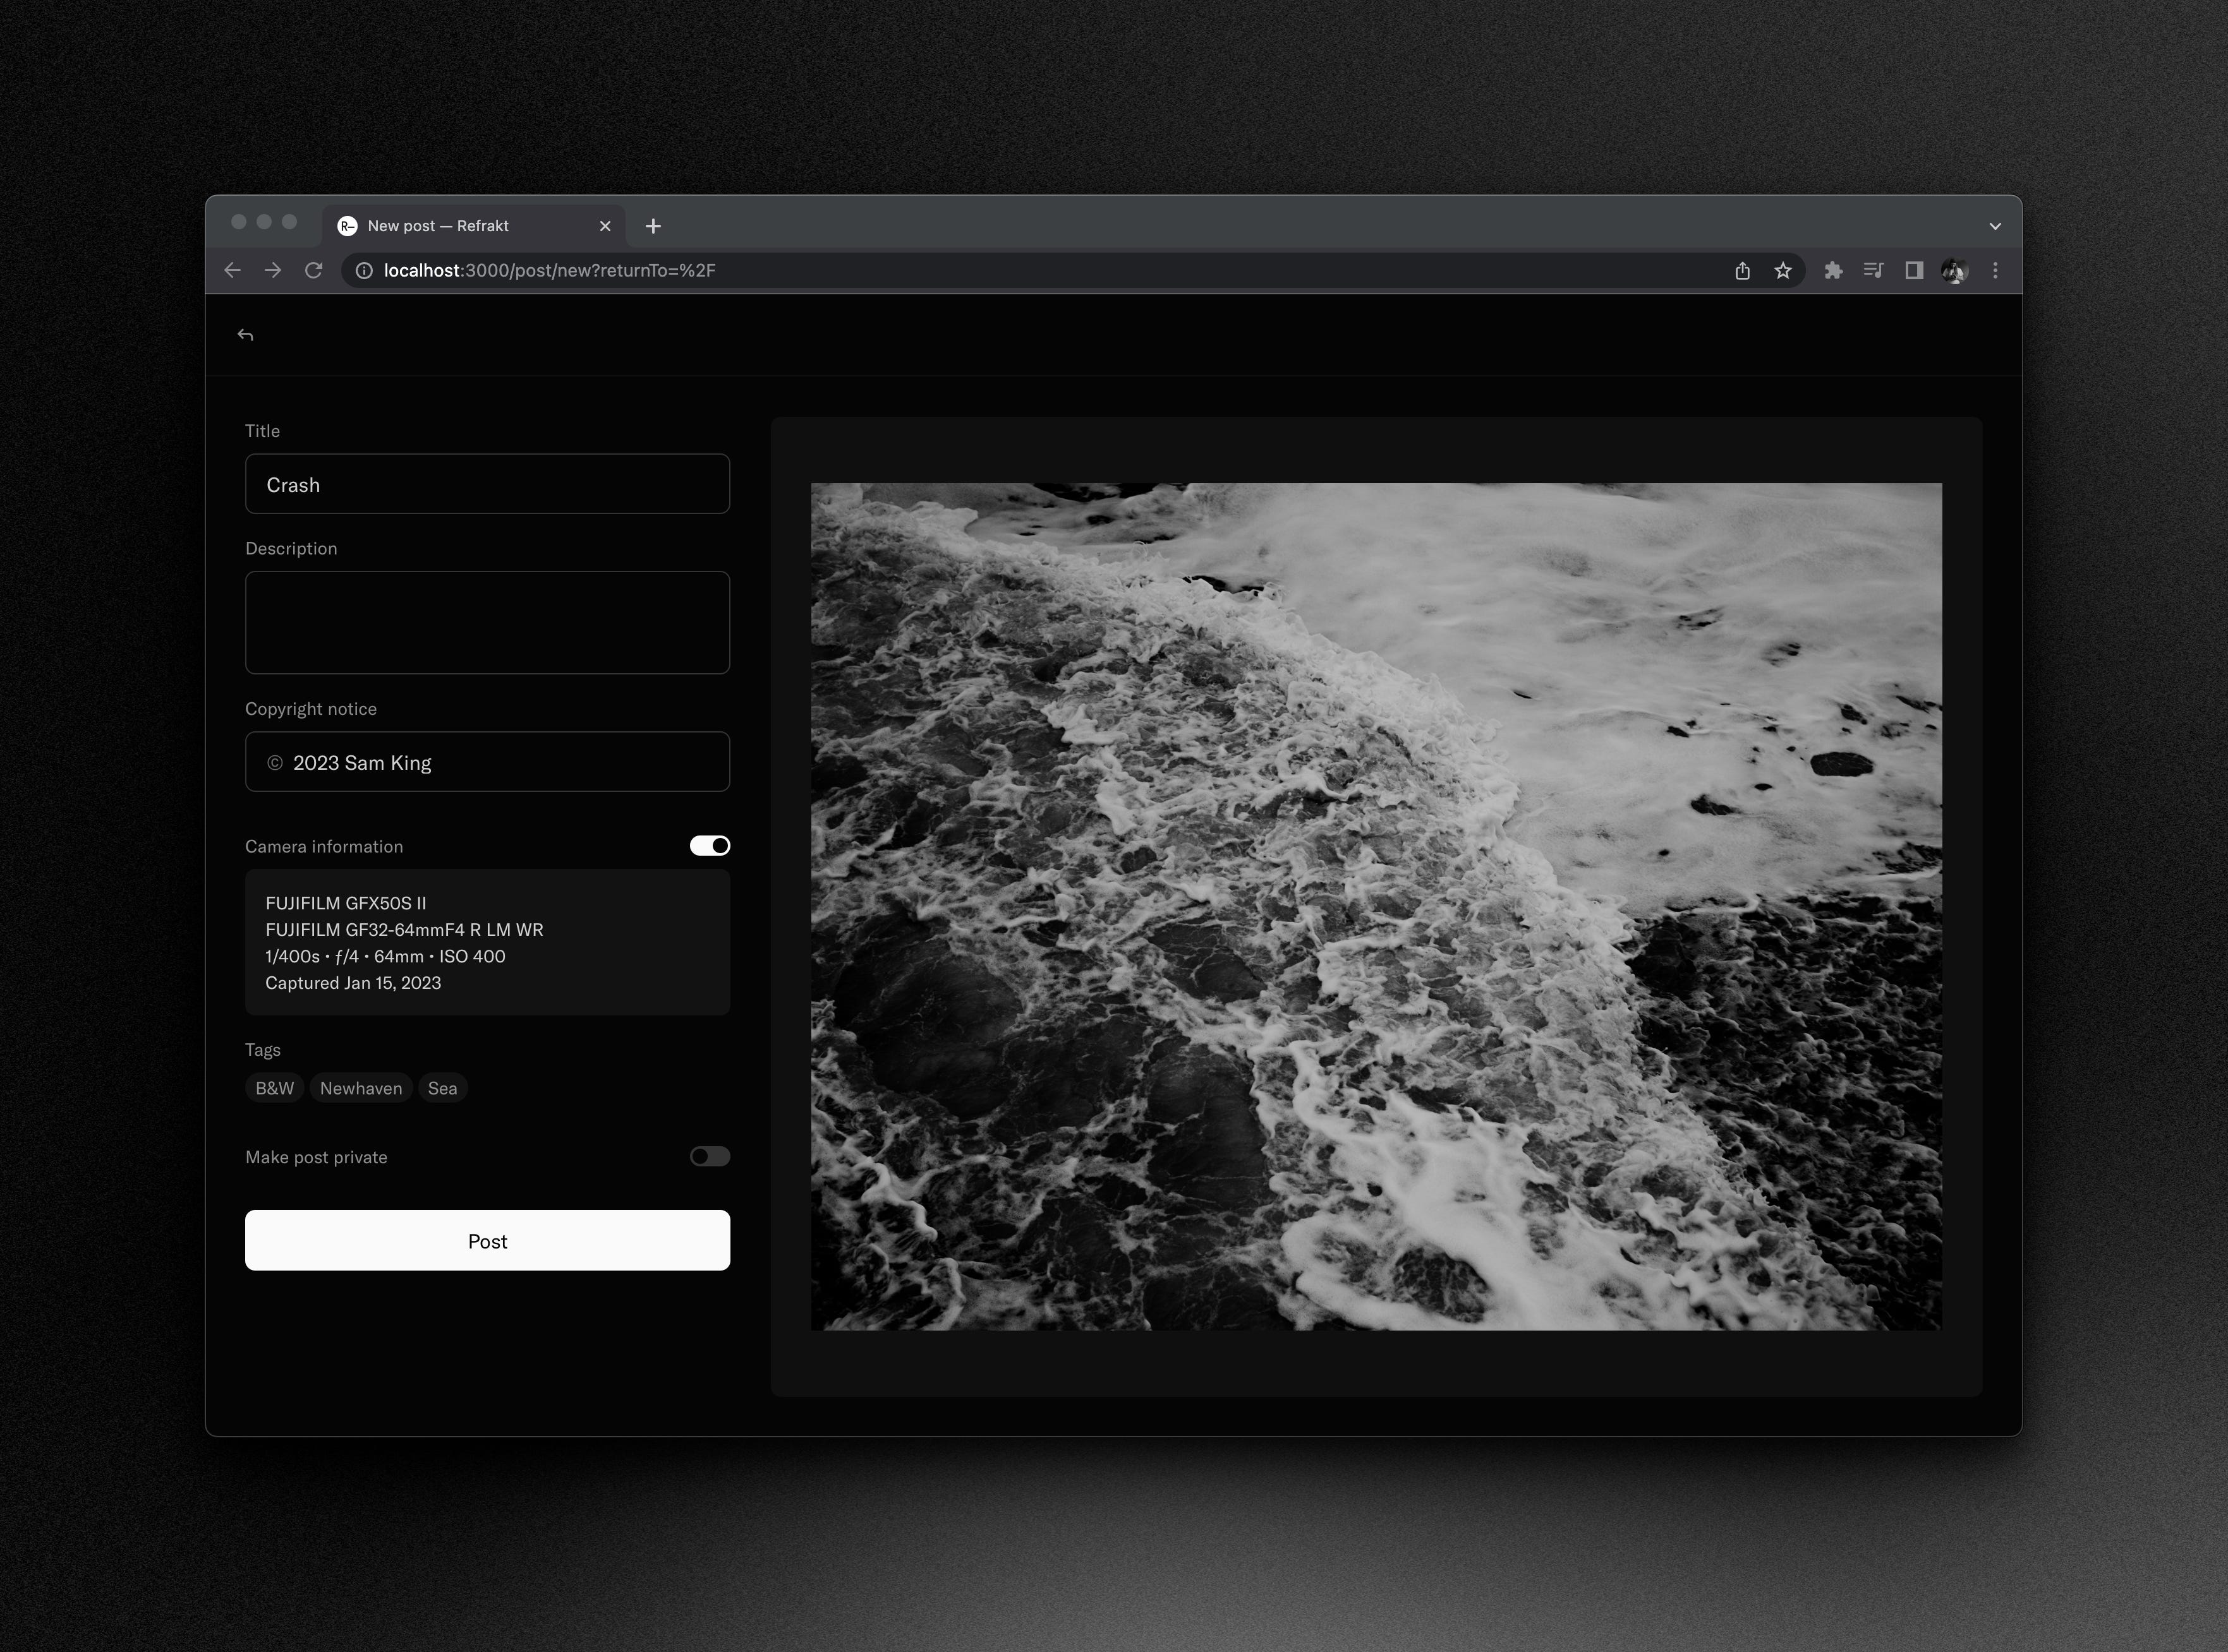Open a new browser tab
Image resolution: width=2228 pixels, height=1652 pixels.
pos(653,226)
